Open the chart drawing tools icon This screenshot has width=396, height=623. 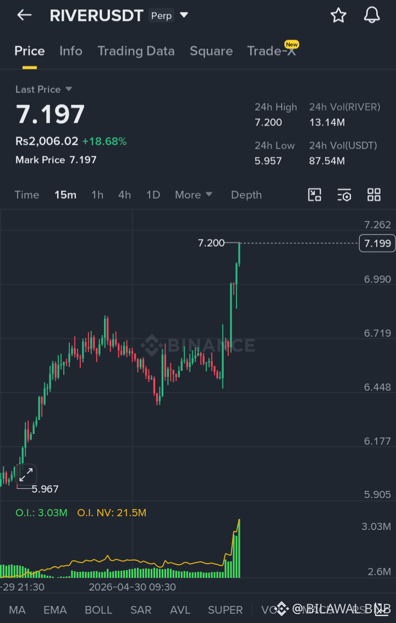(315, 195)
